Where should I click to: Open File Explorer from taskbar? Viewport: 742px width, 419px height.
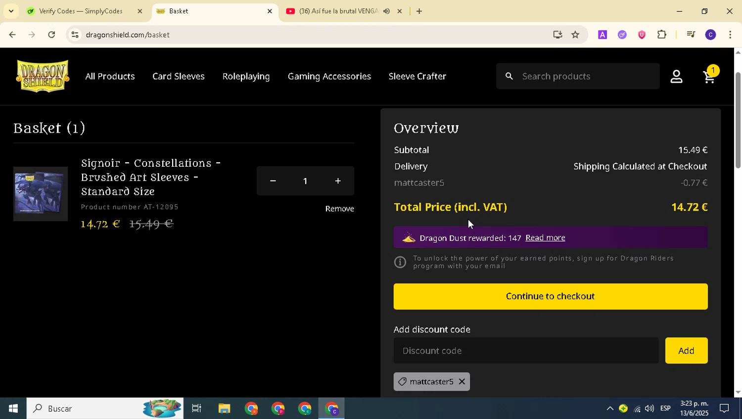point(224,408)
